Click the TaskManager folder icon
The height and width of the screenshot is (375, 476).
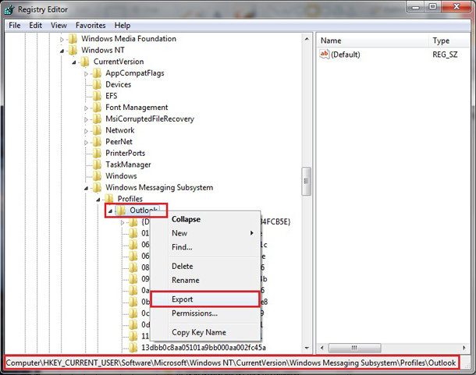[97, 165]
